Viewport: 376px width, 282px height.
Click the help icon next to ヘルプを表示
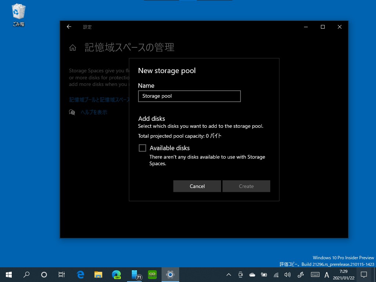coord(72,112)
